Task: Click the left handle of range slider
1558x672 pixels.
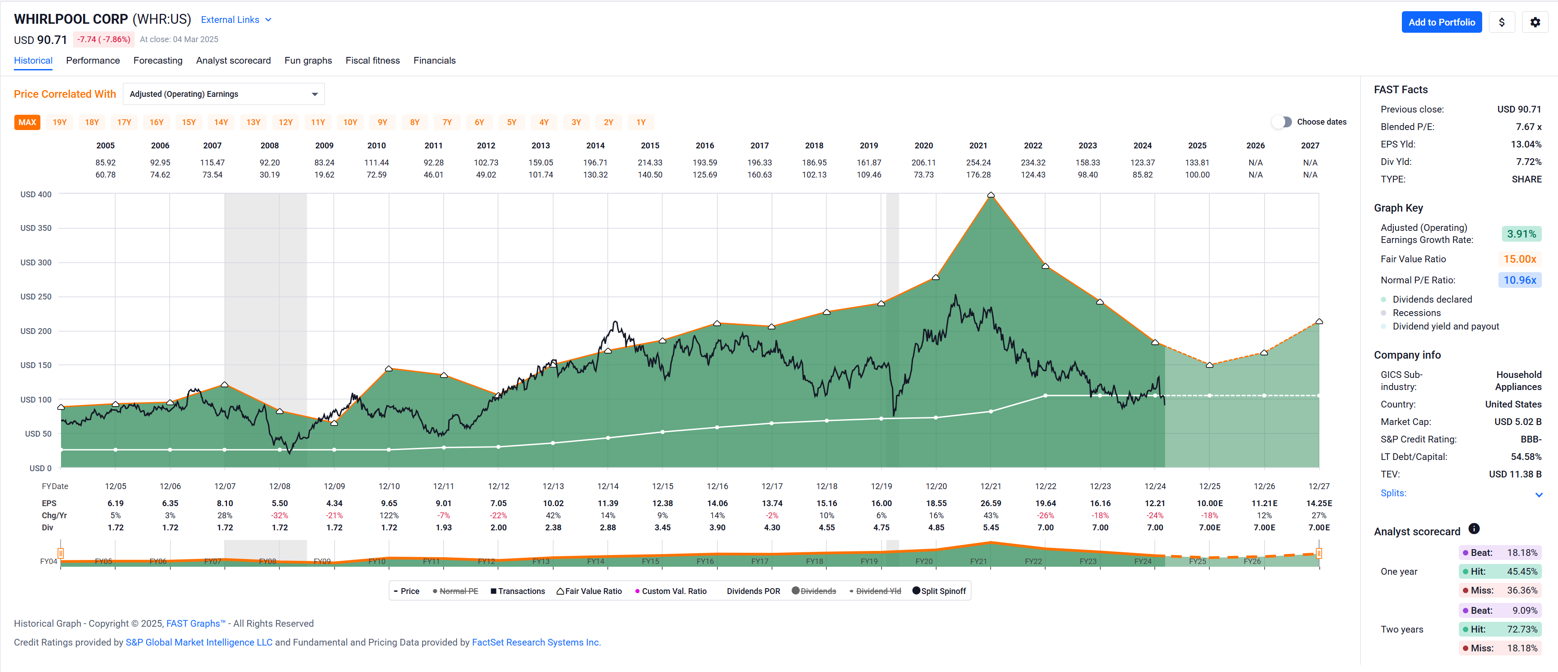Action: pos(61,553)
